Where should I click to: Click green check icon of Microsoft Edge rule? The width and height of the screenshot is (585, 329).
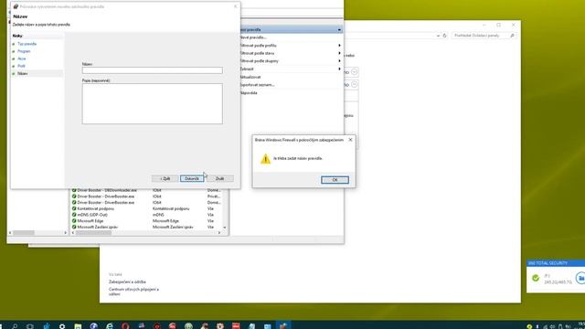click(74, 221)
